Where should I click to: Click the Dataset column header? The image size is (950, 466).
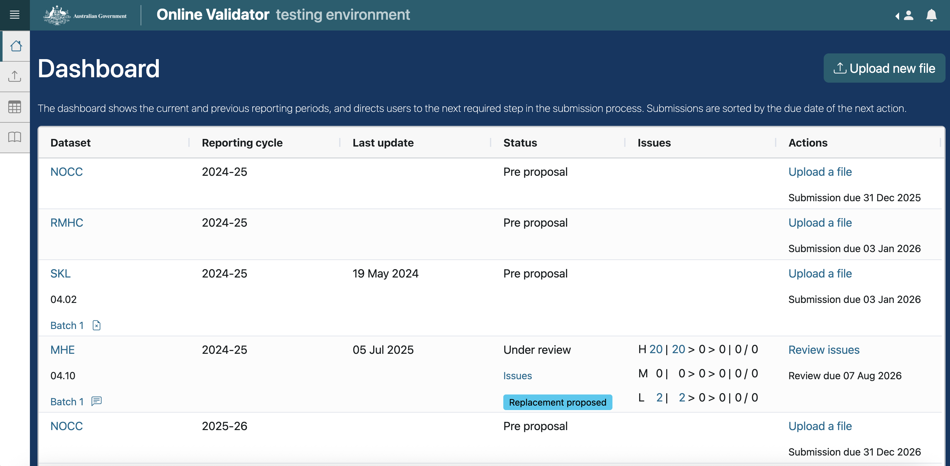[x=70, y=142]
